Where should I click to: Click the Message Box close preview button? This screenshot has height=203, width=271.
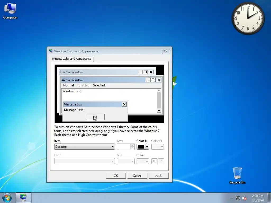[x=124, y=104]
